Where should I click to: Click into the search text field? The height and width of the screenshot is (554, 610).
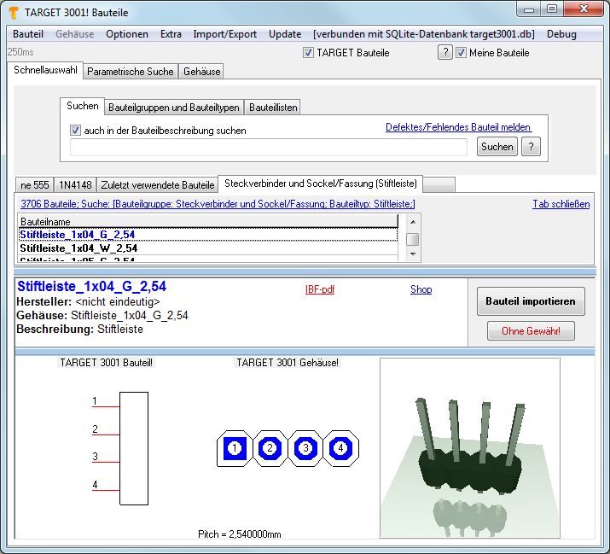[269, 147]
